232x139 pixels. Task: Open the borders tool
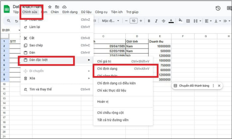(x=188, y=21)
